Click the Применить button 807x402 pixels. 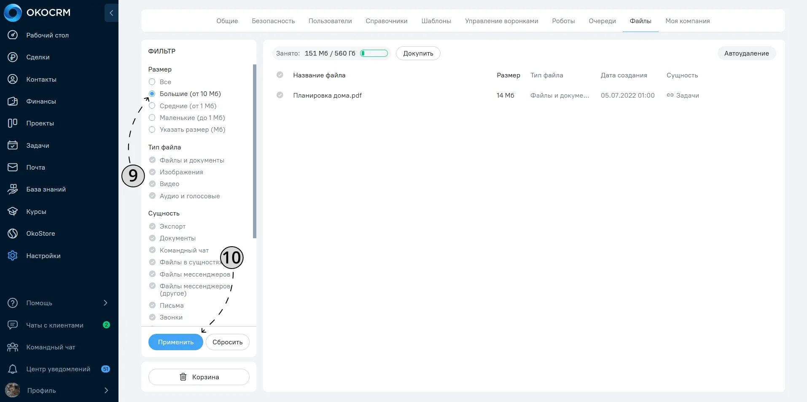click(x=176, y=342)
